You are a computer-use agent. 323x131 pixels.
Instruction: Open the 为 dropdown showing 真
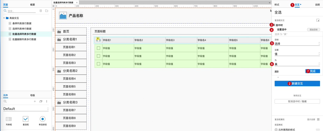(x=297, y=64)
